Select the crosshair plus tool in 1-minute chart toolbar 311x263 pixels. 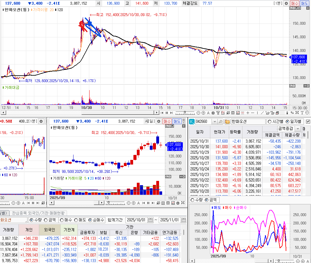tap(248, 113)
